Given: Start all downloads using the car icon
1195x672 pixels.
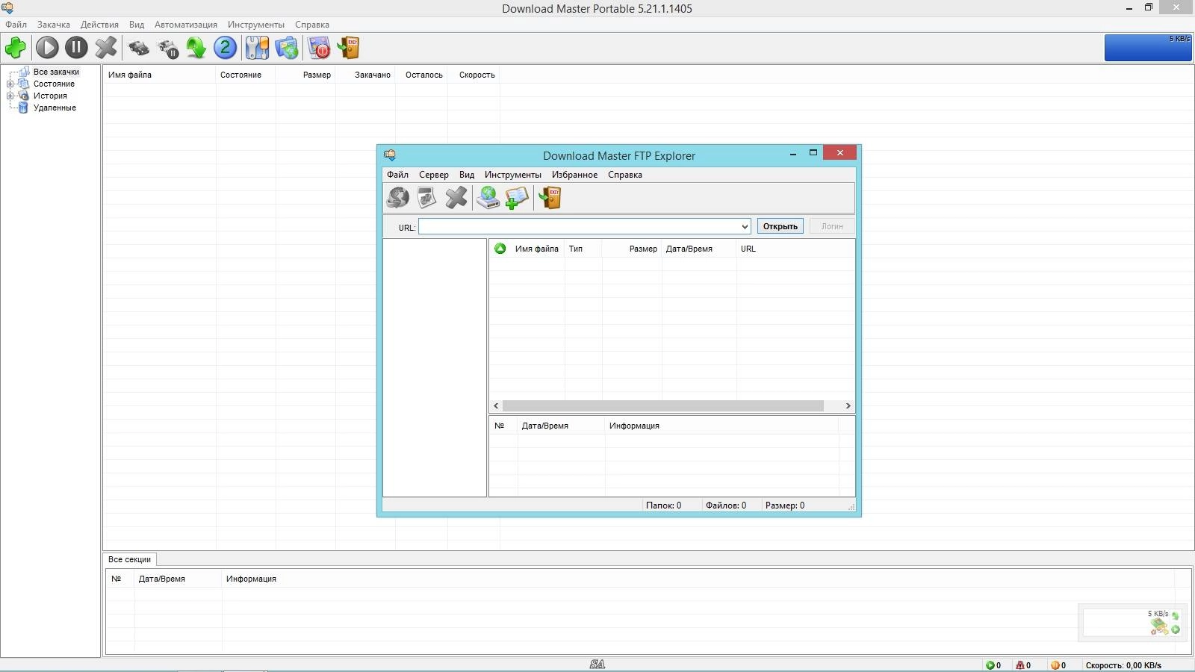Looking at the screenshot, I should (139, 49).
